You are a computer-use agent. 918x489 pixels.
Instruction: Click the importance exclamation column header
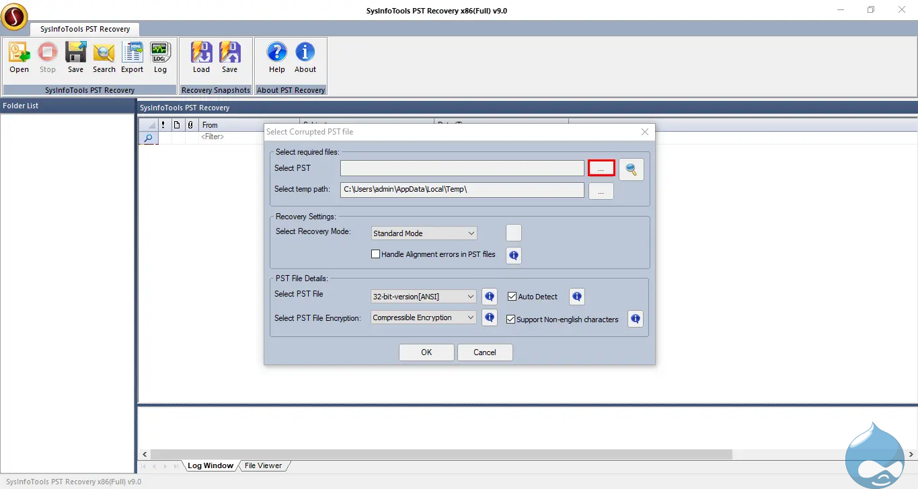click(x=163, y=125)
